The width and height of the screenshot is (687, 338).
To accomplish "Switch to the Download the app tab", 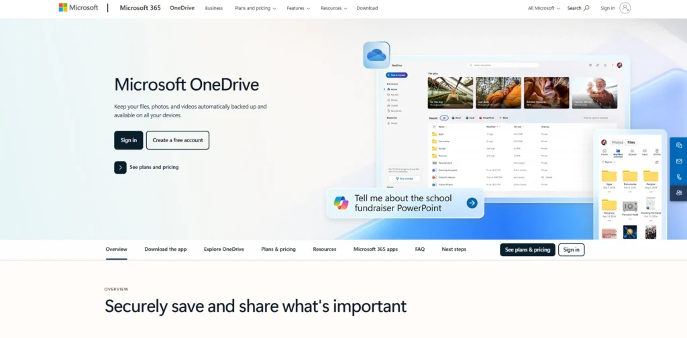I will tap(166, 249).
